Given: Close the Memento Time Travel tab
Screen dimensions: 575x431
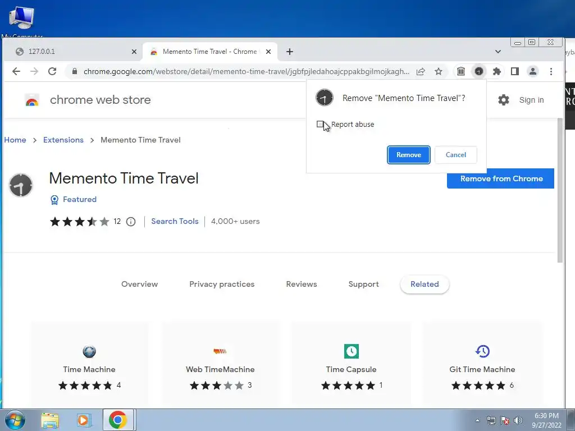Looking at the screenshot, I should click(268, 52).
